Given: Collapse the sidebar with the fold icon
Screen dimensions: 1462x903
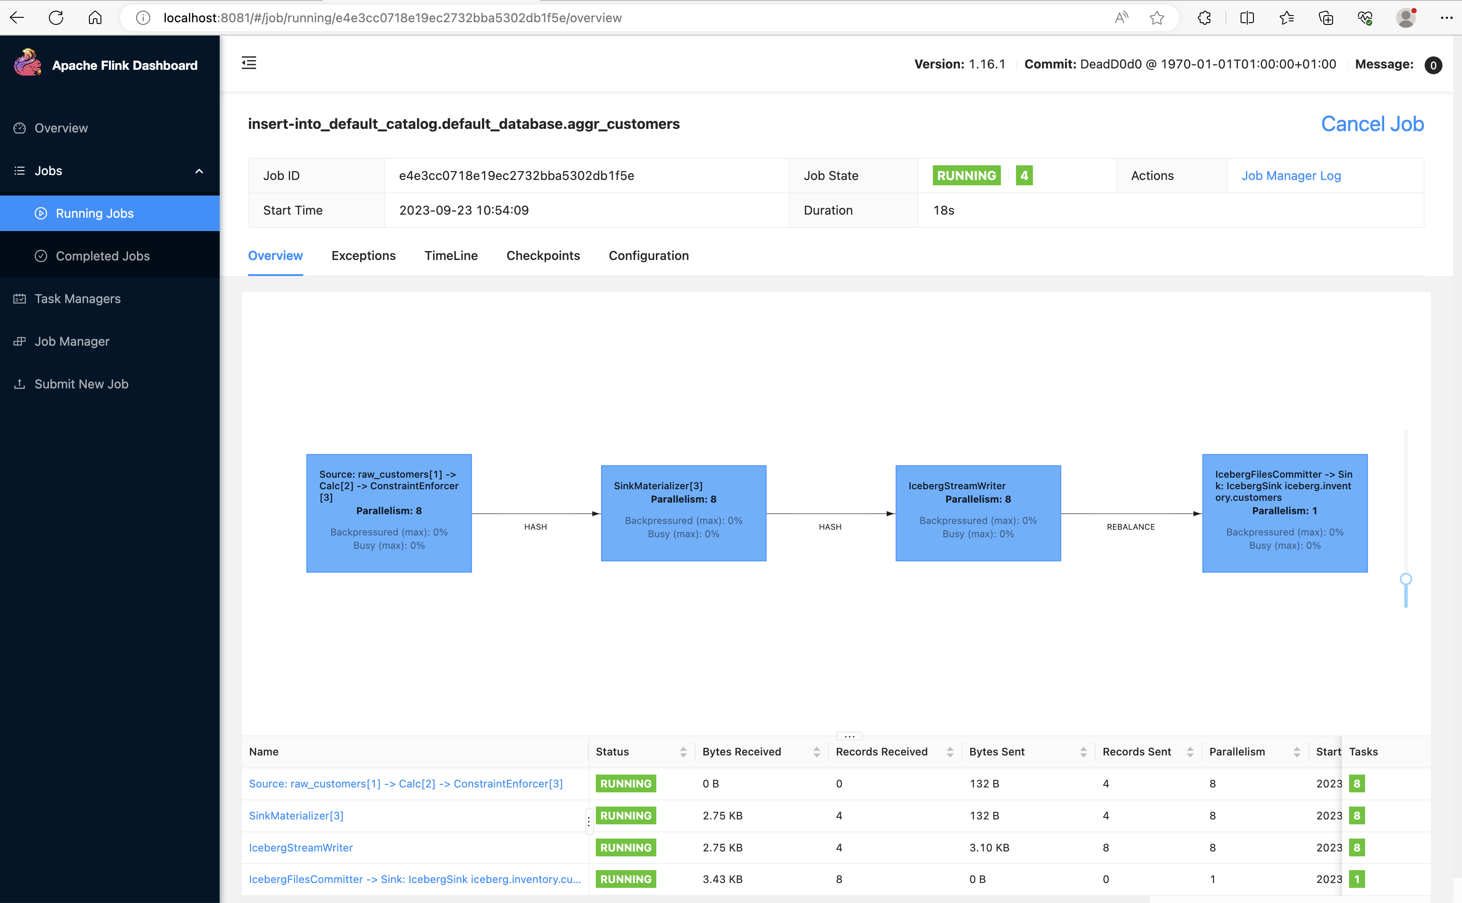Looking at the screenshot, I should [x=249, y=63].
